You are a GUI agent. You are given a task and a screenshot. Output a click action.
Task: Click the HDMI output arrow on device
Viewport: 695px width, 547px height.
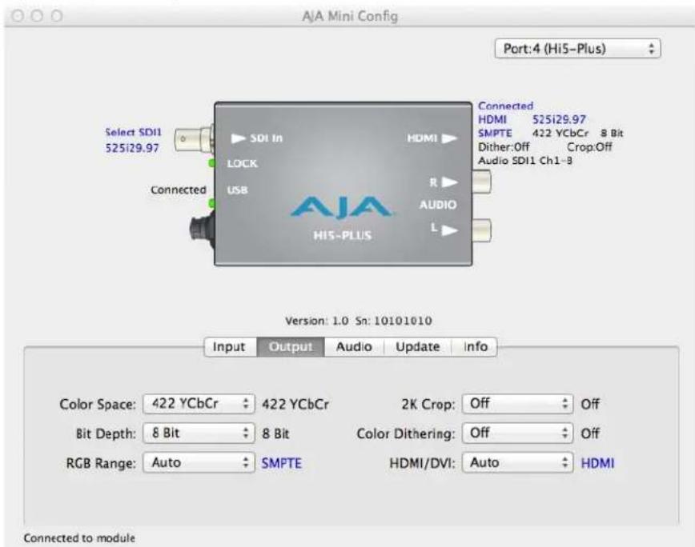point(449,138)
